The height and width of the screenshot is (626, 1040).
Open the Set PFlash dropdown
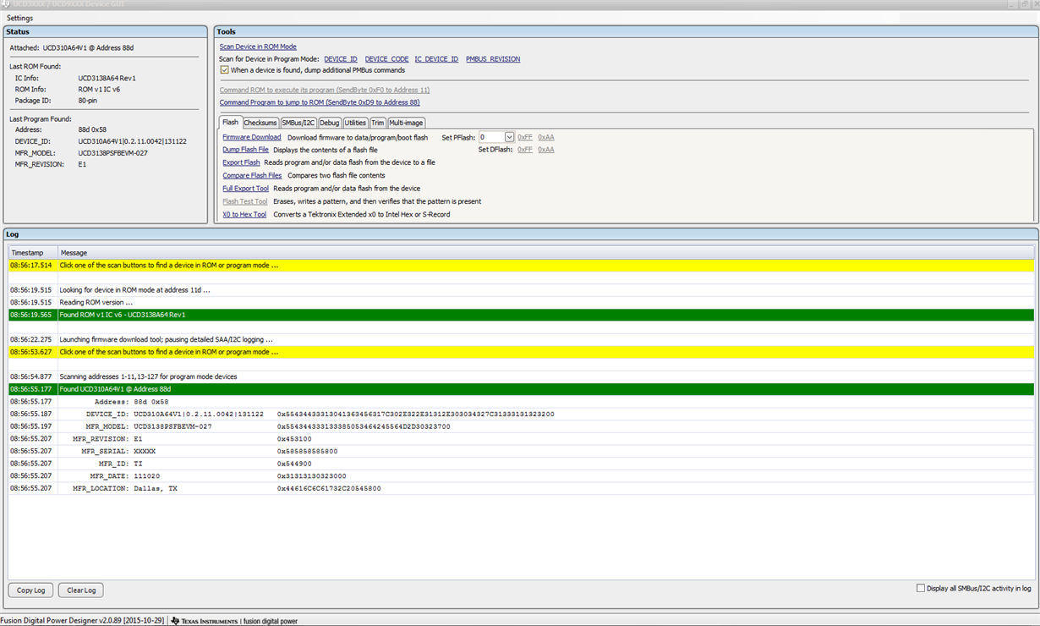coord(509,137)
